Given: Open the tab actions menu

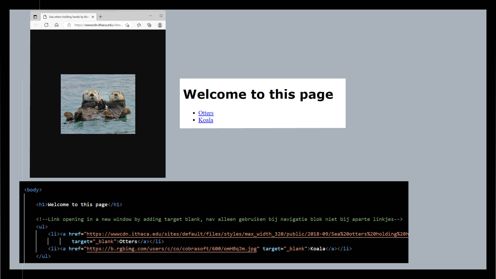Looking at the screenshot, I should pyautogui.click(x=35, y=16).
